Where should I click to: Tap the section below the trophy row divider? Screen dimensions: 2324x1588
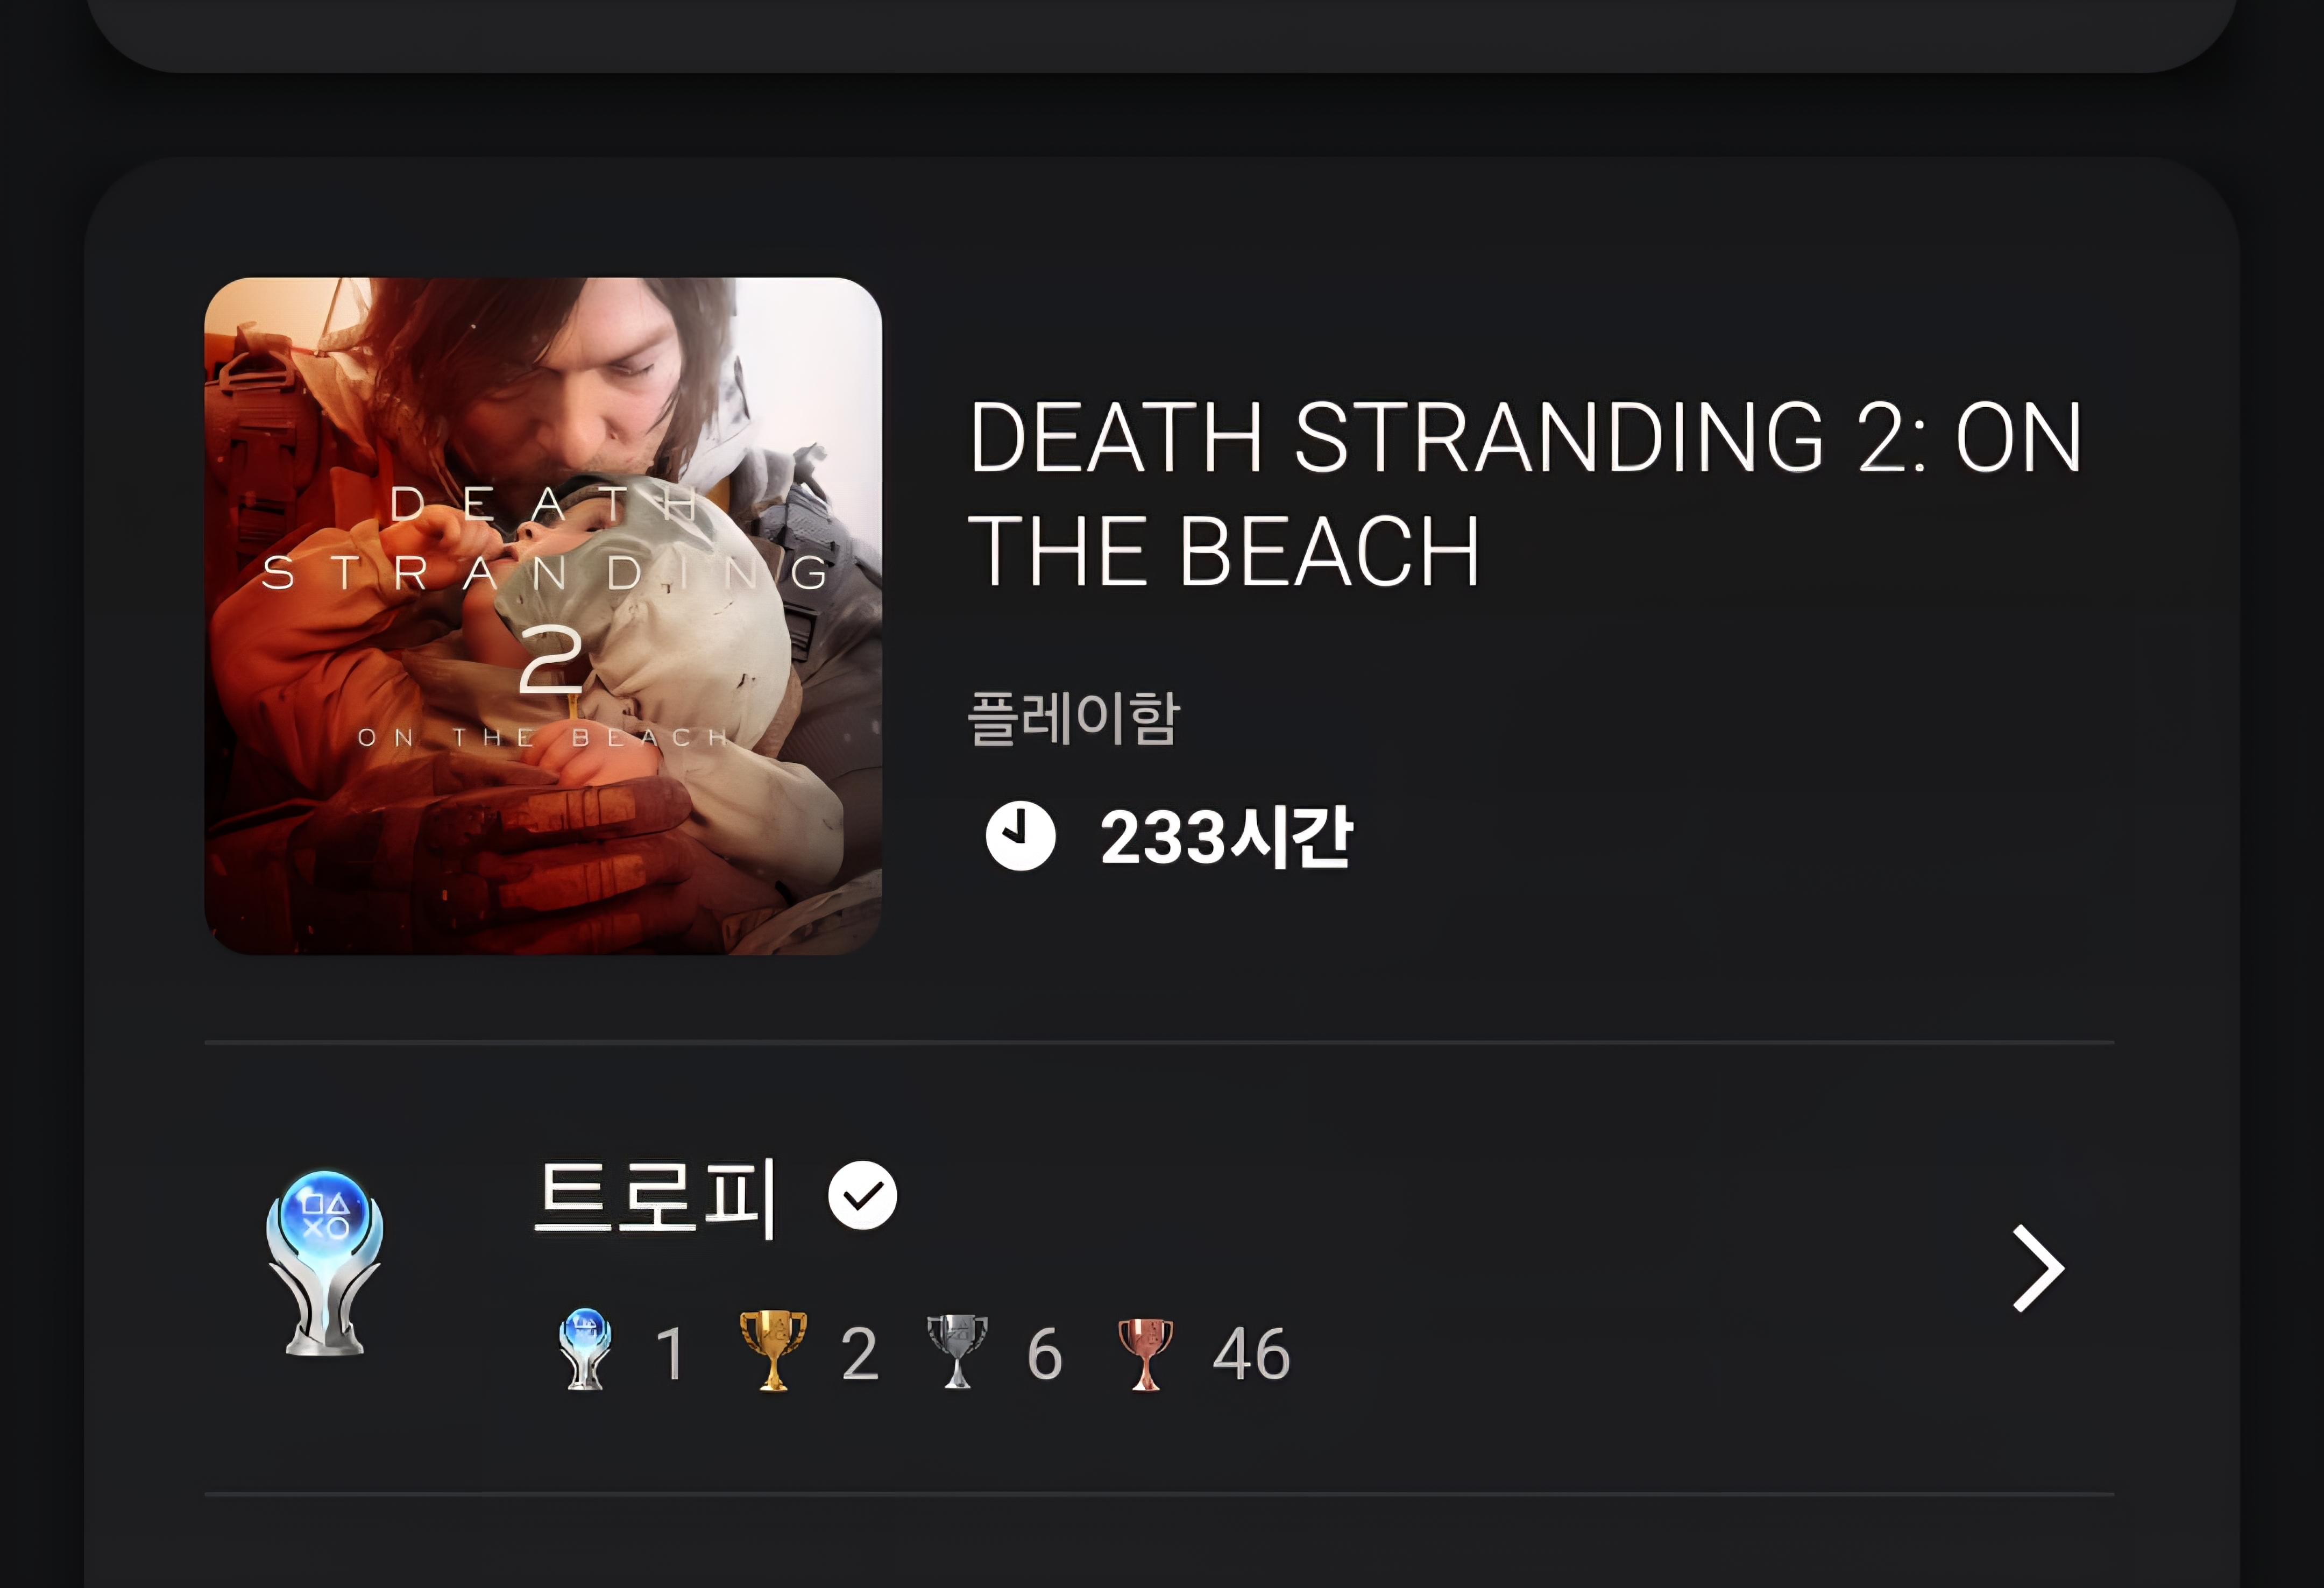[1160, 1542]
